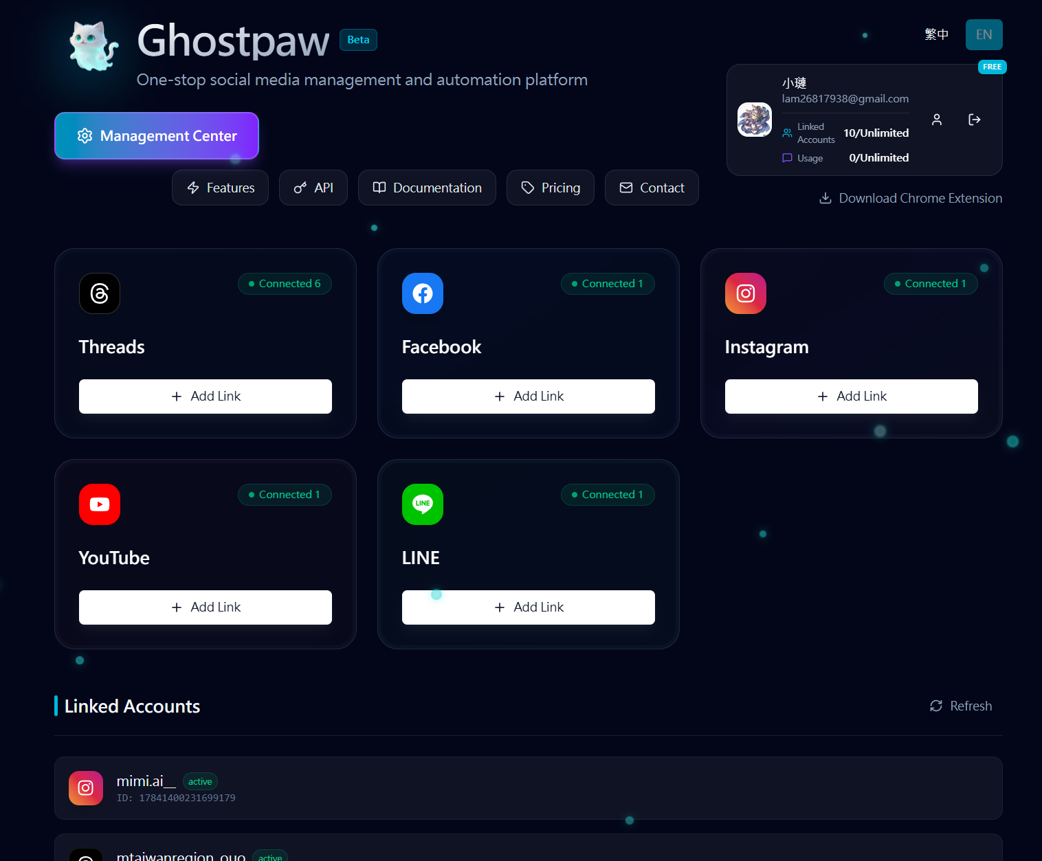The width and height of the screenshot is (1042, 861).
Task: Switch language to 繁中
Action: tap(936, 34)
